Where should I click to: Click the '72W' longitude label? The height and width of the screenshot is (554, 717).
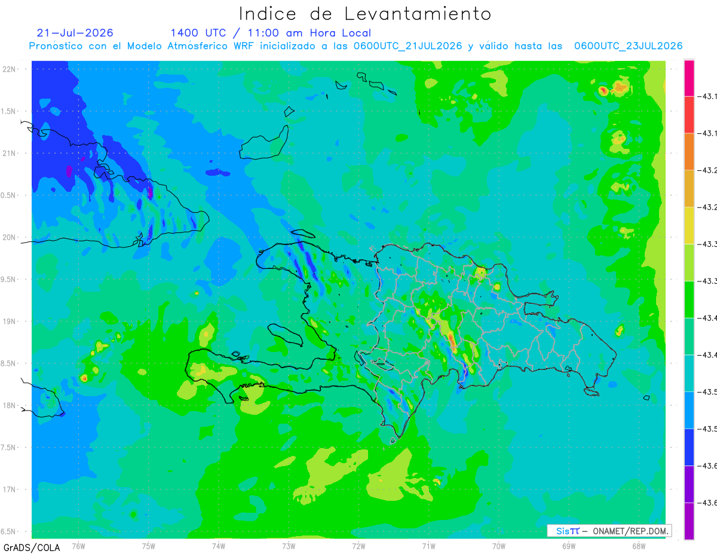[358, 546]
